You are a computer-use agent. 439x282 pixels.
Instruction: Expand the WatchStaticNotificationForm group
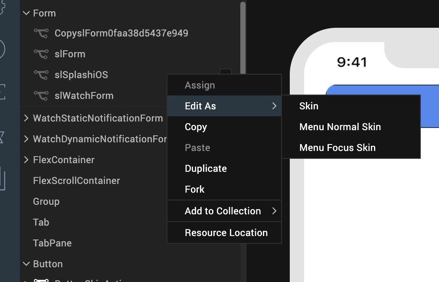pos(26,118)
